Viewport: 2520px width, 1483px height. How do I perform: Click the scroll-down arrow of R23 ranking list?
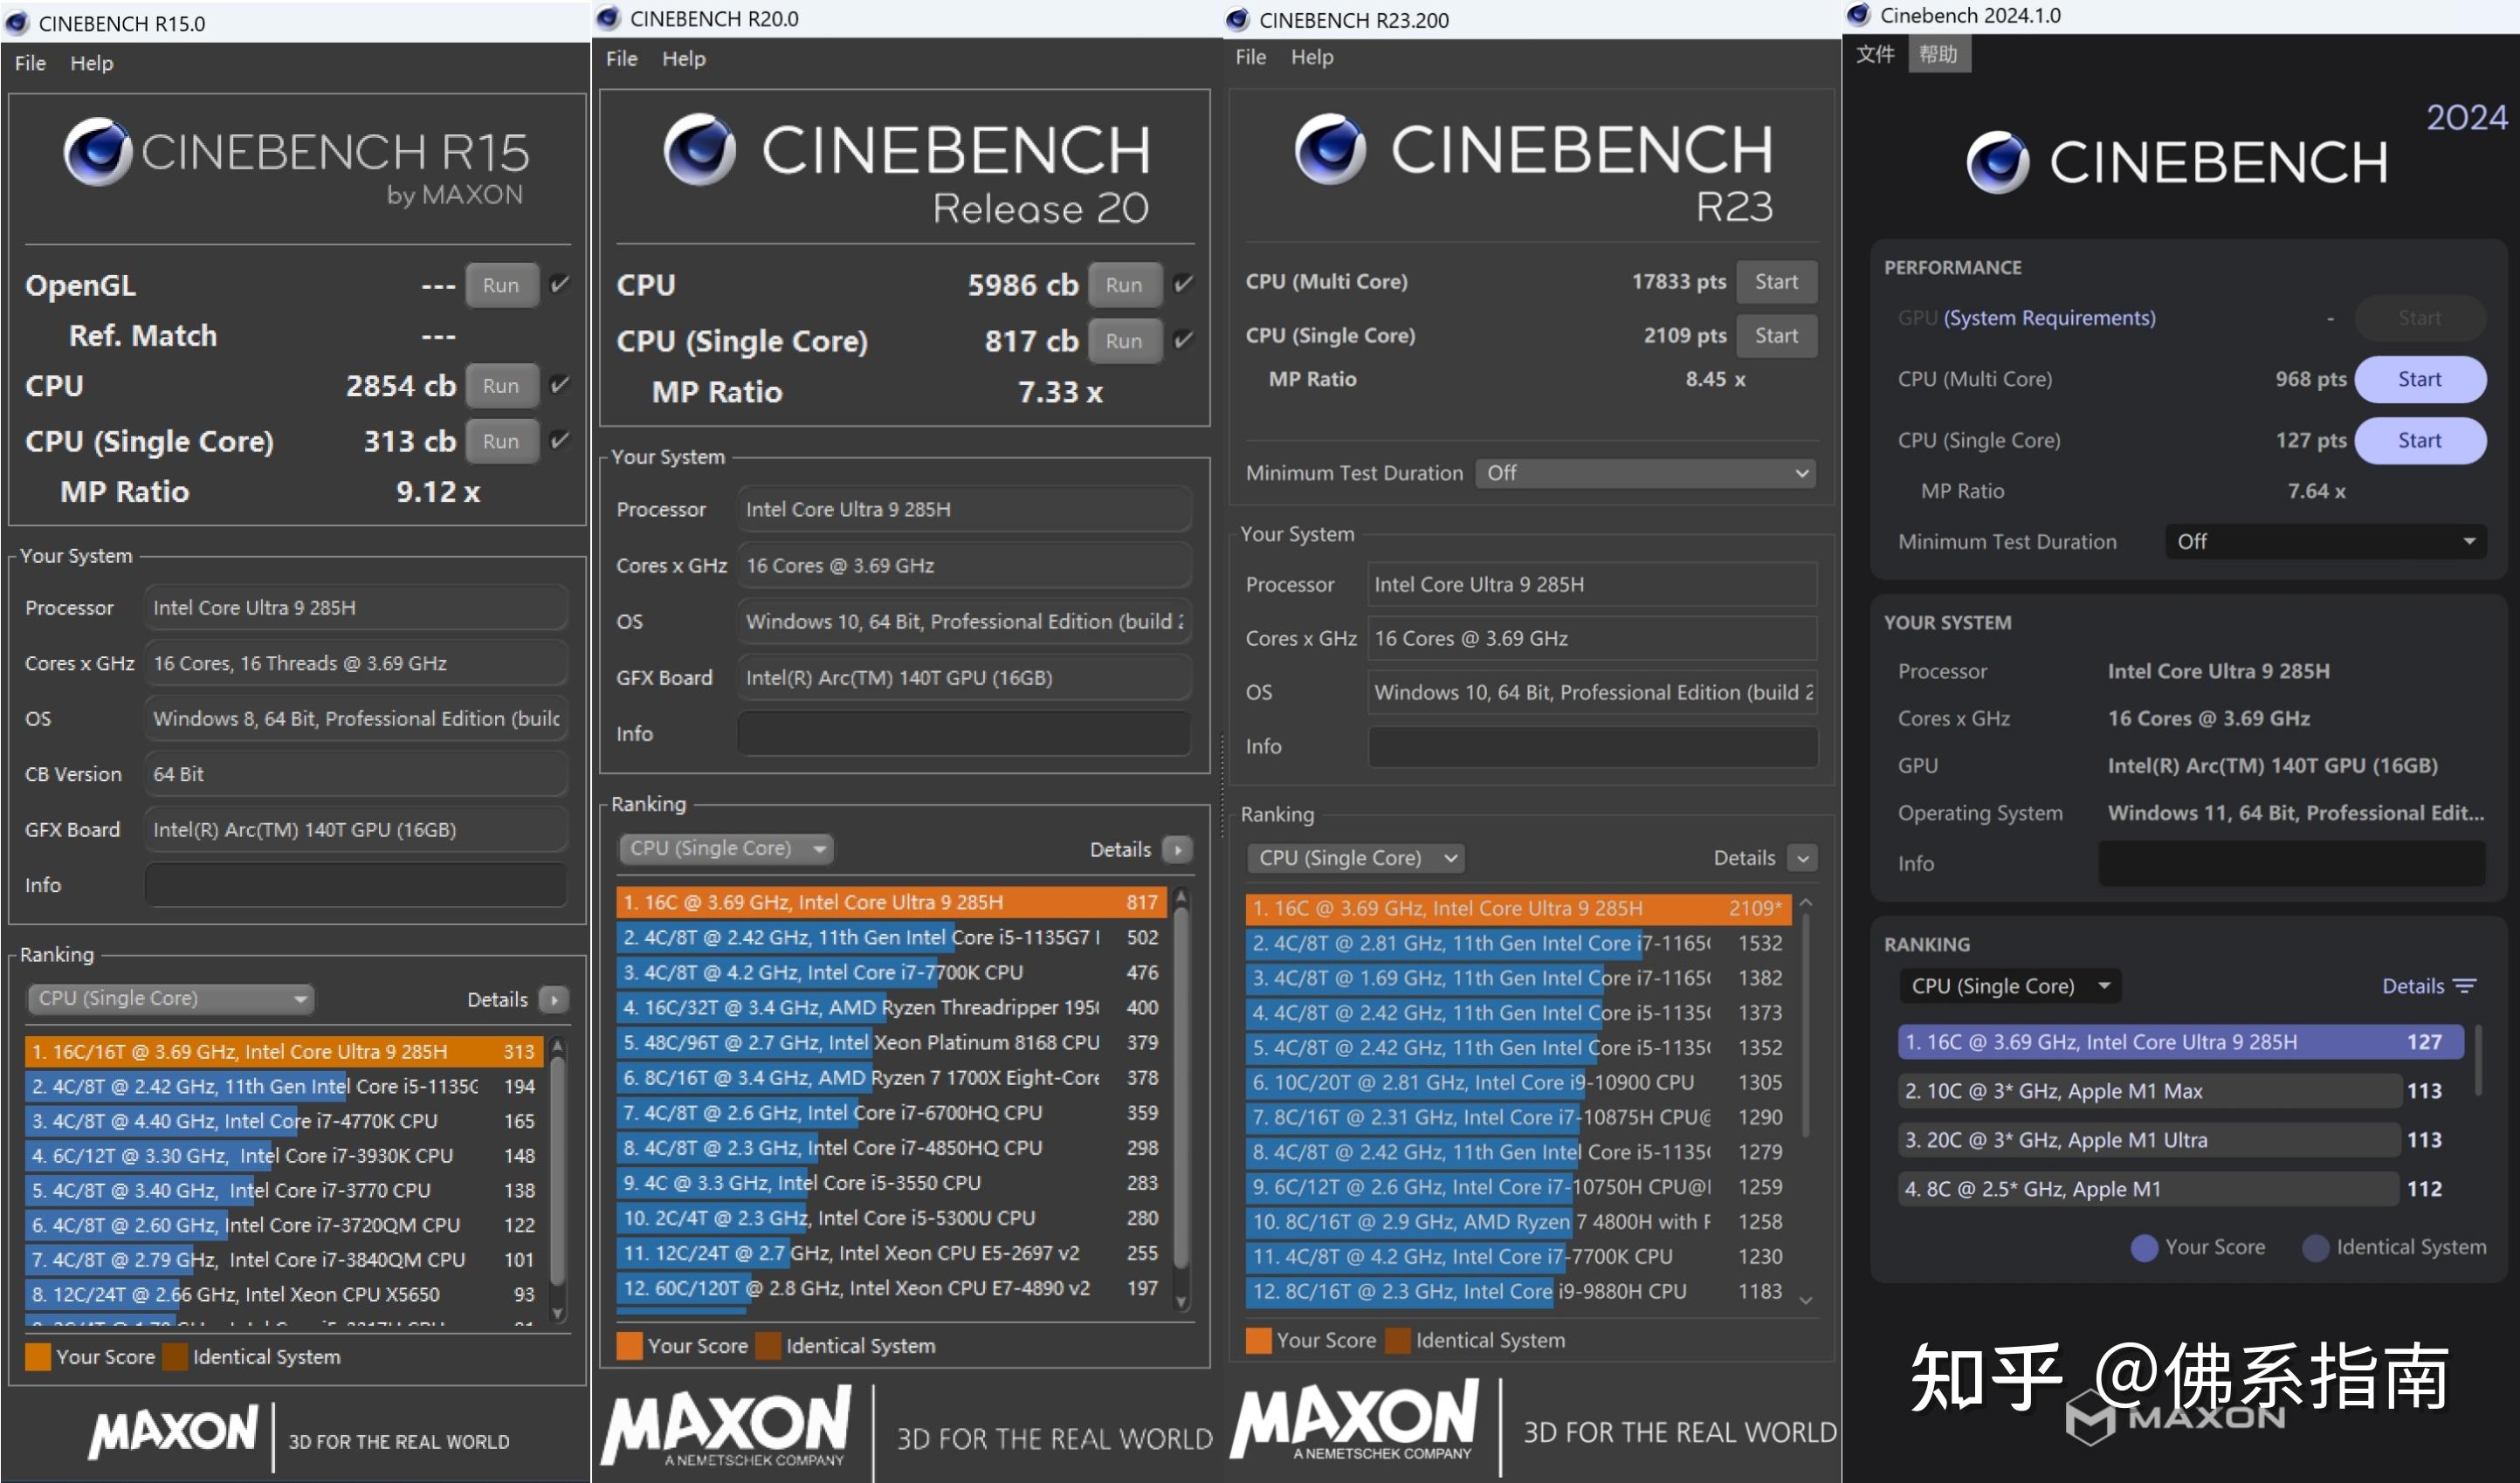(1806, 1300)
